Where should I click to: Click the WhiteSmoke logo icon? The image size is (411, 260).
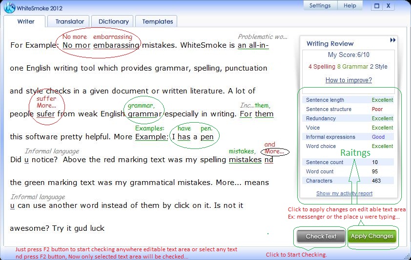[9, 8]
